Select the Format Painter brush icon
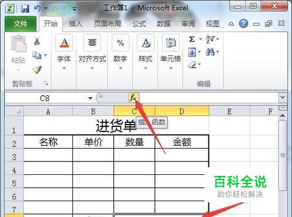 click(37, 70)
